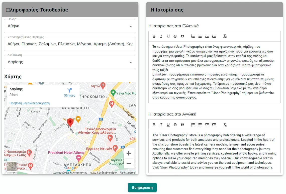Toggle strikethrough in English story editor
The image size is (286, 194).
175,125
